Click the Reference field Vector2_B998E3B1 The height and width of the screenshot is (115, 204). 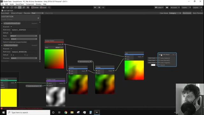(x=24, y=52)
